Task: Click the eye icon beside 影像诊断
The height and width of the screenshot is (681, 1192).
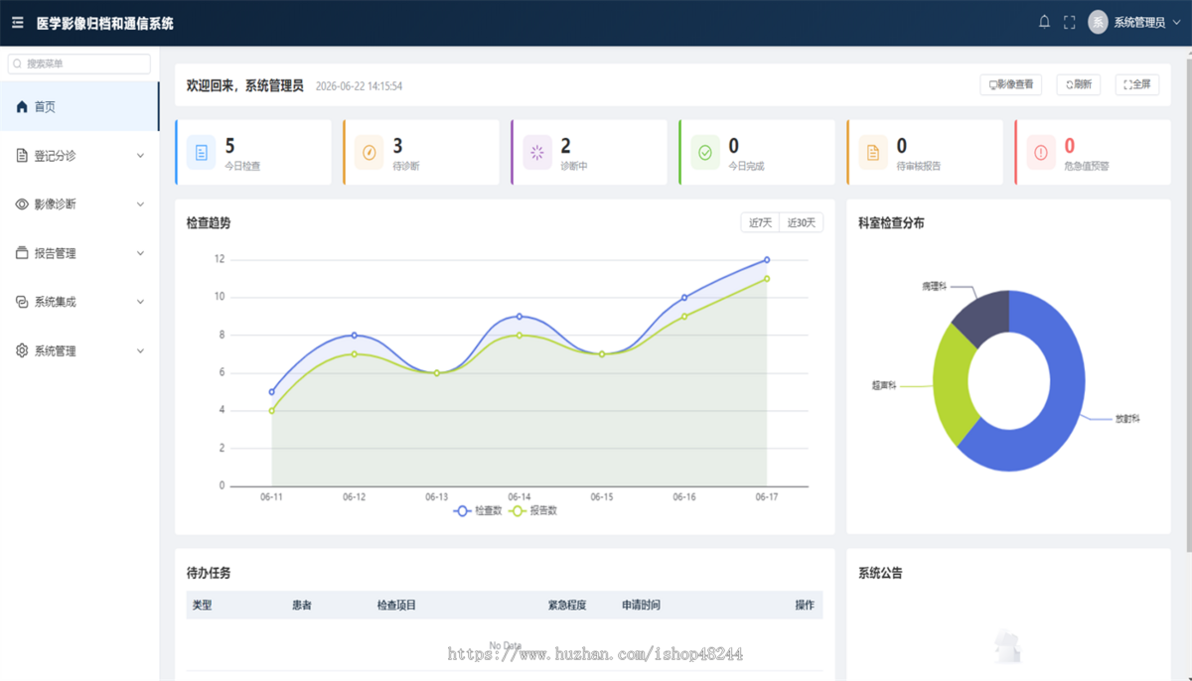Action: click(22, 204)
